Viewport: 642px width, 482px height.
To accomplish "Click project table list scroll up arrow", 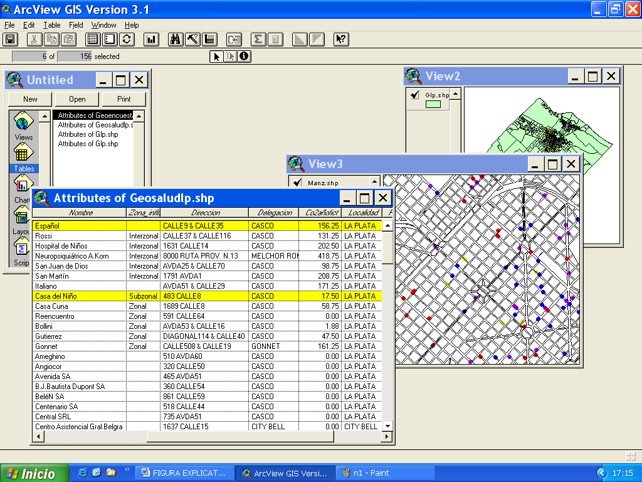I will [x=139, y=116].
